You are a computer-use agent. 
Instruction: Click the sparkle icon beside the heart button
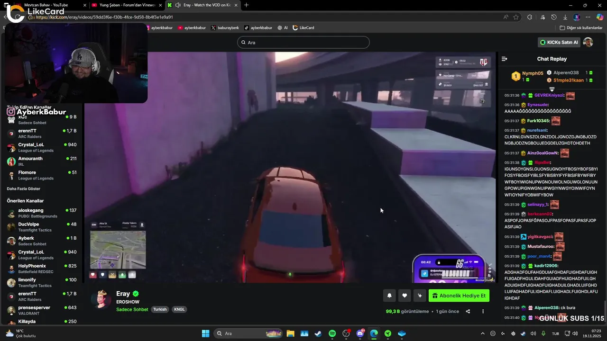click(420, 296)
